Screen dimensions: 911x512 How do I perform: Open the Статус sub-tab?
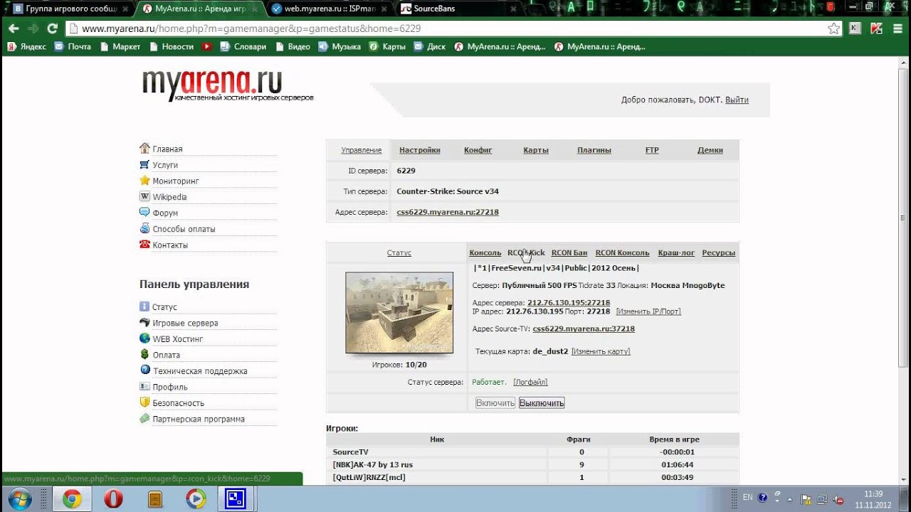[399, 252]
